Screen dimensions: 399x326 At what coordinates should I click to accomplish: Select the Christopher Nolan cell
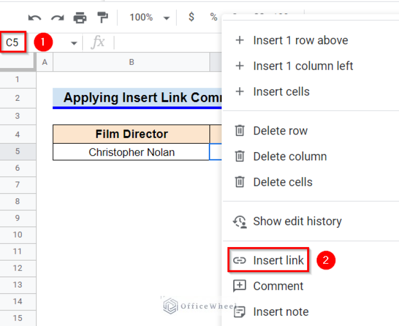131,152
